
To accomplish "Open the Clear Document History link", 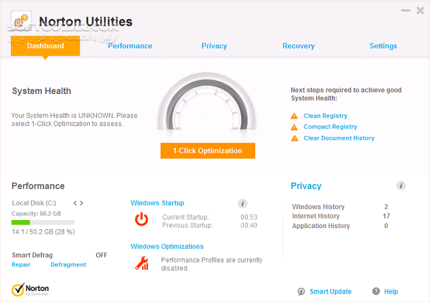I will click(x=339, y=138).
